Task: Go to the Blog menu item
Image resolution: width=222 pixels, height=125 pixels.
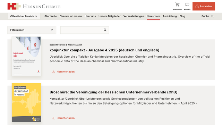Action: [x=182, y=16]
